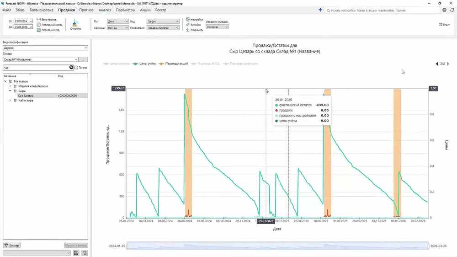The image size is (457, 257).
Task: Open the Показатель Продажи/Остатки dropdown
Action: 163,28
